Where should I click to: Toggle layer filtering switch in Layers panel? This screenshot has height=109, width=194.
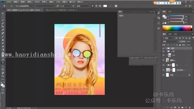pyautogui.click(x=193, y=38)
